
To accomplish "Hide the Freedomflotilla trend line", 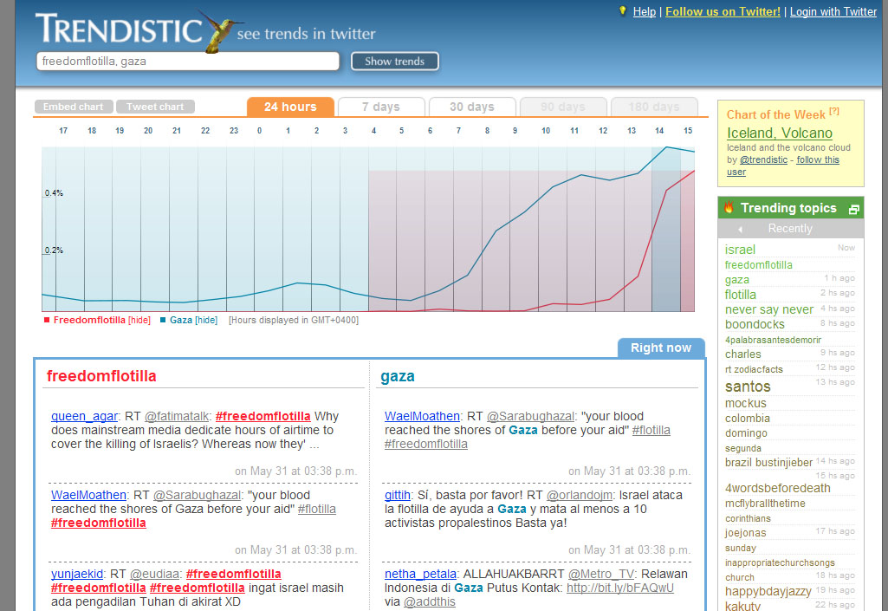I will tap(139, 321).
